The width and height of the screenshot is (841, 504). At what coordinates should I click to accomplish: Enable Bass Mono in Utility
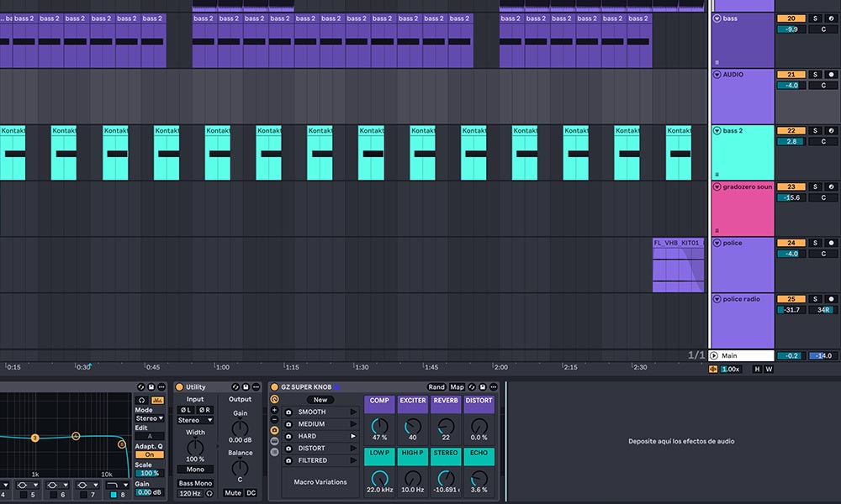[195, 483]
